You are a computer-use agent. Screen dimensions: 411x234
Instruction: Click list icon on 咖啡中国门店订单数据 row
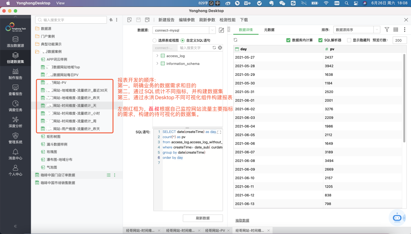click(108, 175)
